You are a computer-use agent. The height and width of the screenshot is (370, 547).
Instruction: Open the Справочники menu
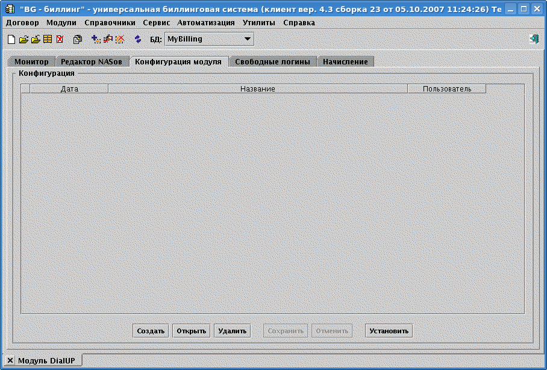pyautogui.click(x=110, y=22)
